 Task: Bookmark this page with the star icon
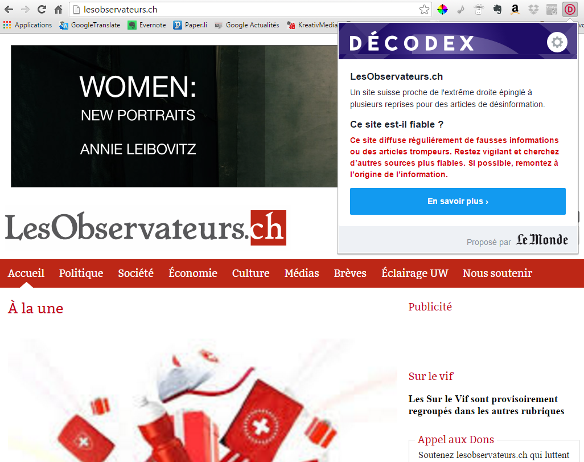424,10
